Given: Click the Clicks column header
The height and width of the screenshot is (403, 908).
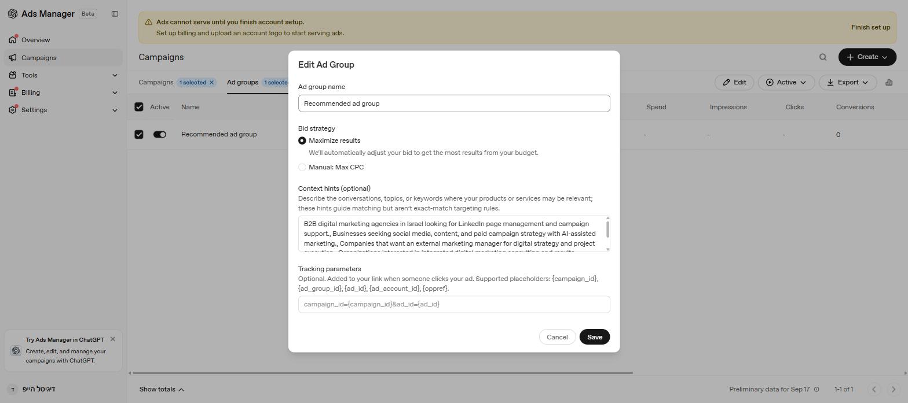Looking at the screenshot, I should (x=794, y=107).
